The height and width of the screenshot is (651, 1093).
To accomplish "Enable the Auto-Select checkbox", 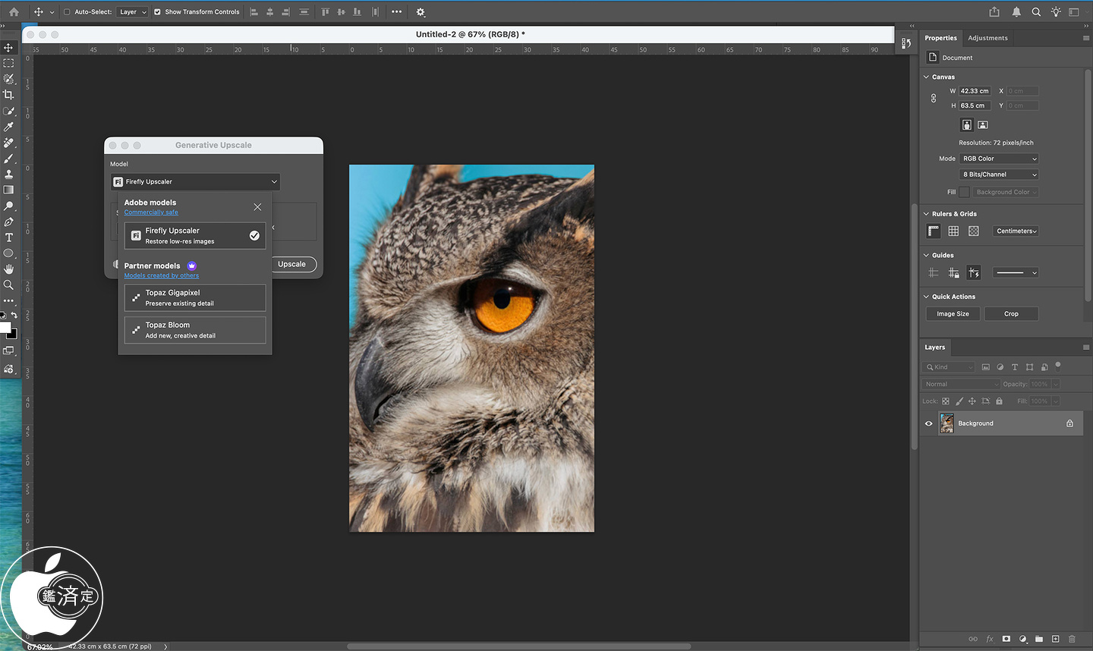I will pos(67,12).
